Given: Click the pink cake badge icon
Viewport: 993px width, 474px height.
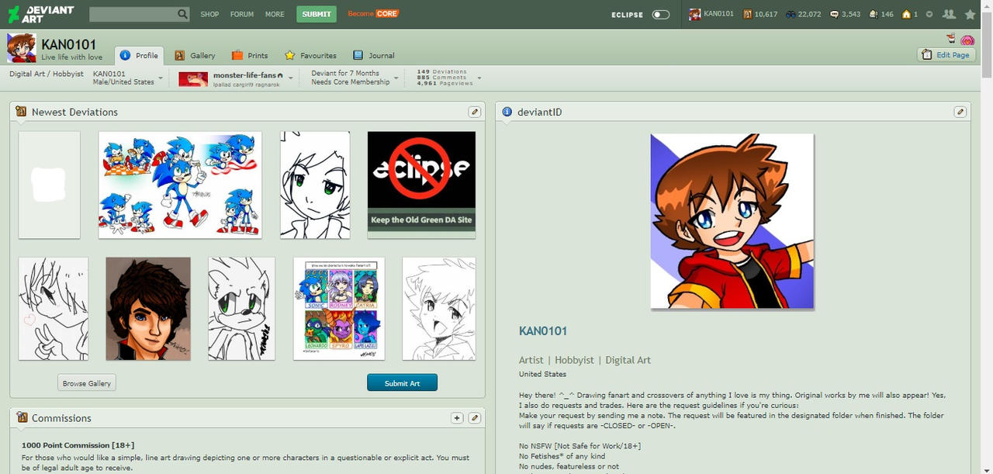Looking at the screenshot, I should click(967, 40).
